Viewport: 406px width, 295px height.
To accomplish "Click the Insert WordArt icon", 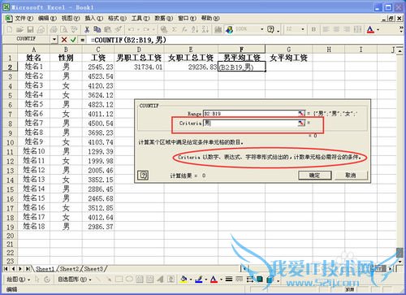I will coord(161,279).
